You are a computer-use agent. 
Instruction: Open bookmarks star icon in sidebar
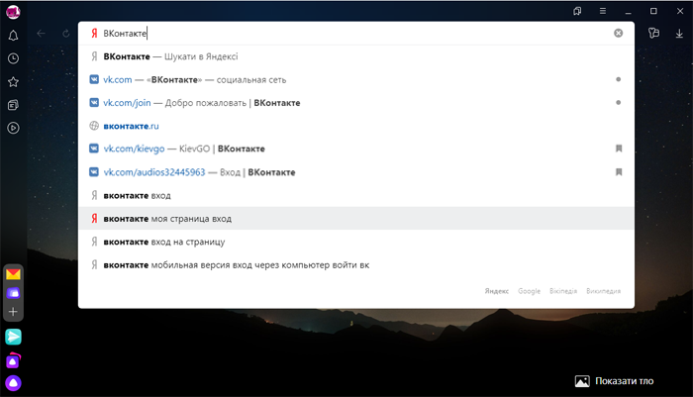13,82
